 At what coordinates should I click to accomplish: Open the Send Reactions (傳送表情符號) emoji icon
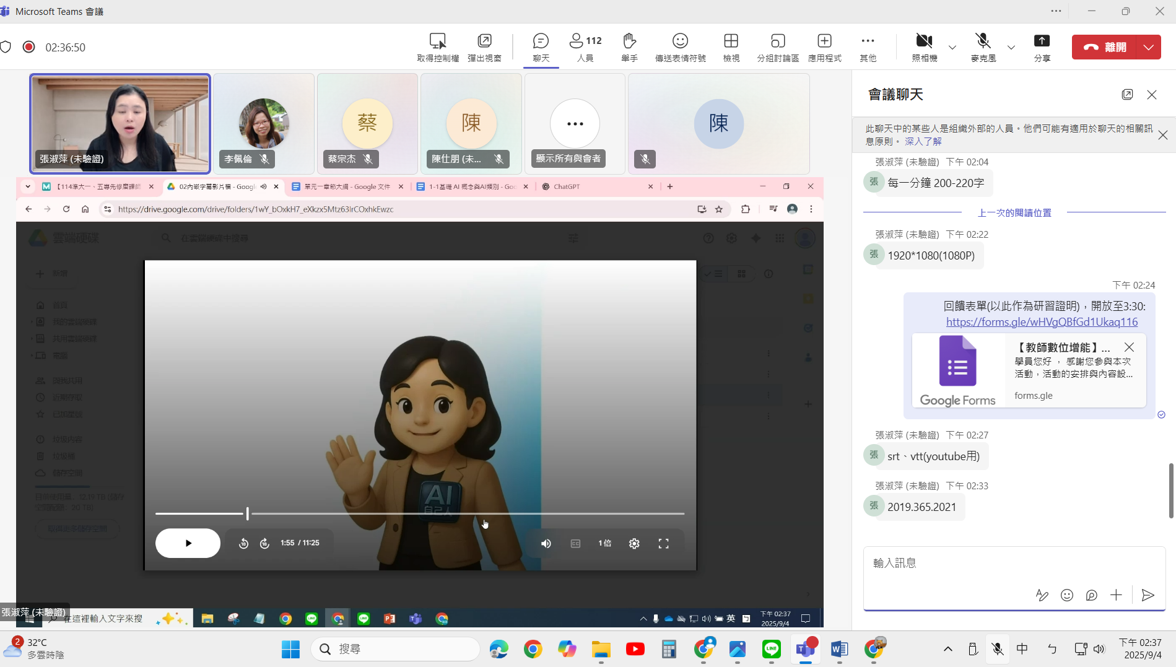pyautogui.click(x=680, y=41)
